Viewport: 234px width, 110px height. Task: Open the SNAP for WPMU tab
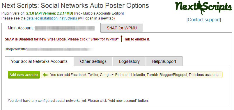pyautogui.click(x=122, y=28)
